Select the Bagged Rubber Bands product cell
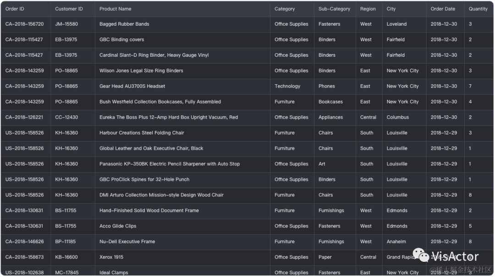Screen dimensions: 495x277 click(124, 24)
